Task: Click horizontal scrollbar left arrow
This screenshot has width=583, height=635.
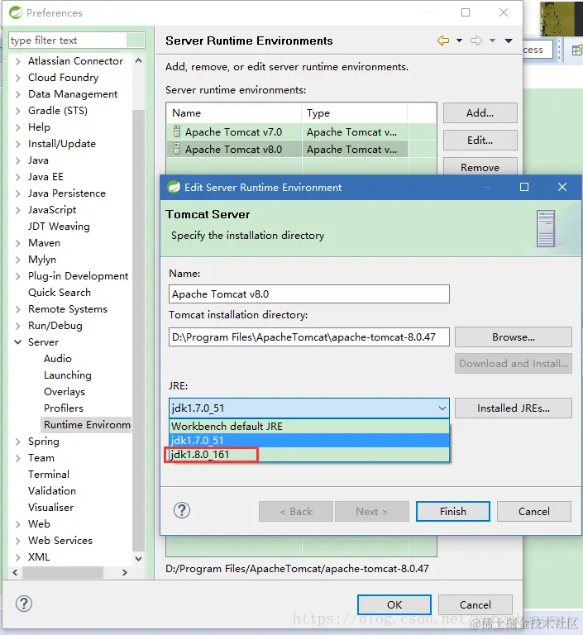Action: click(x=15, y=573)
